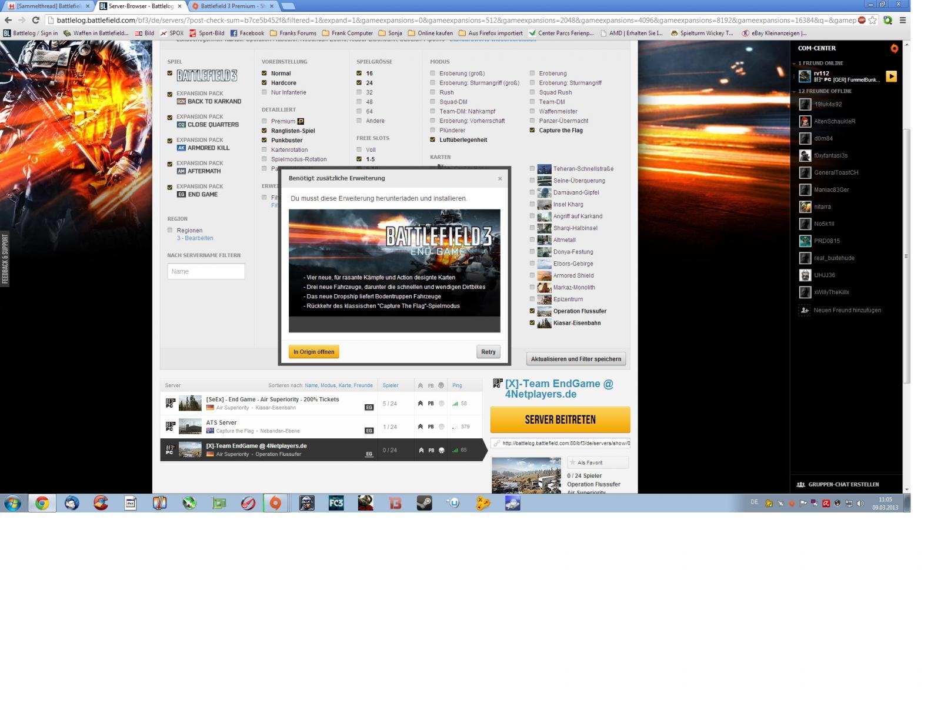Screen dimensions: 941x706
Task: Uncheck Capture the Flag mode
Action: click(532, 130)
